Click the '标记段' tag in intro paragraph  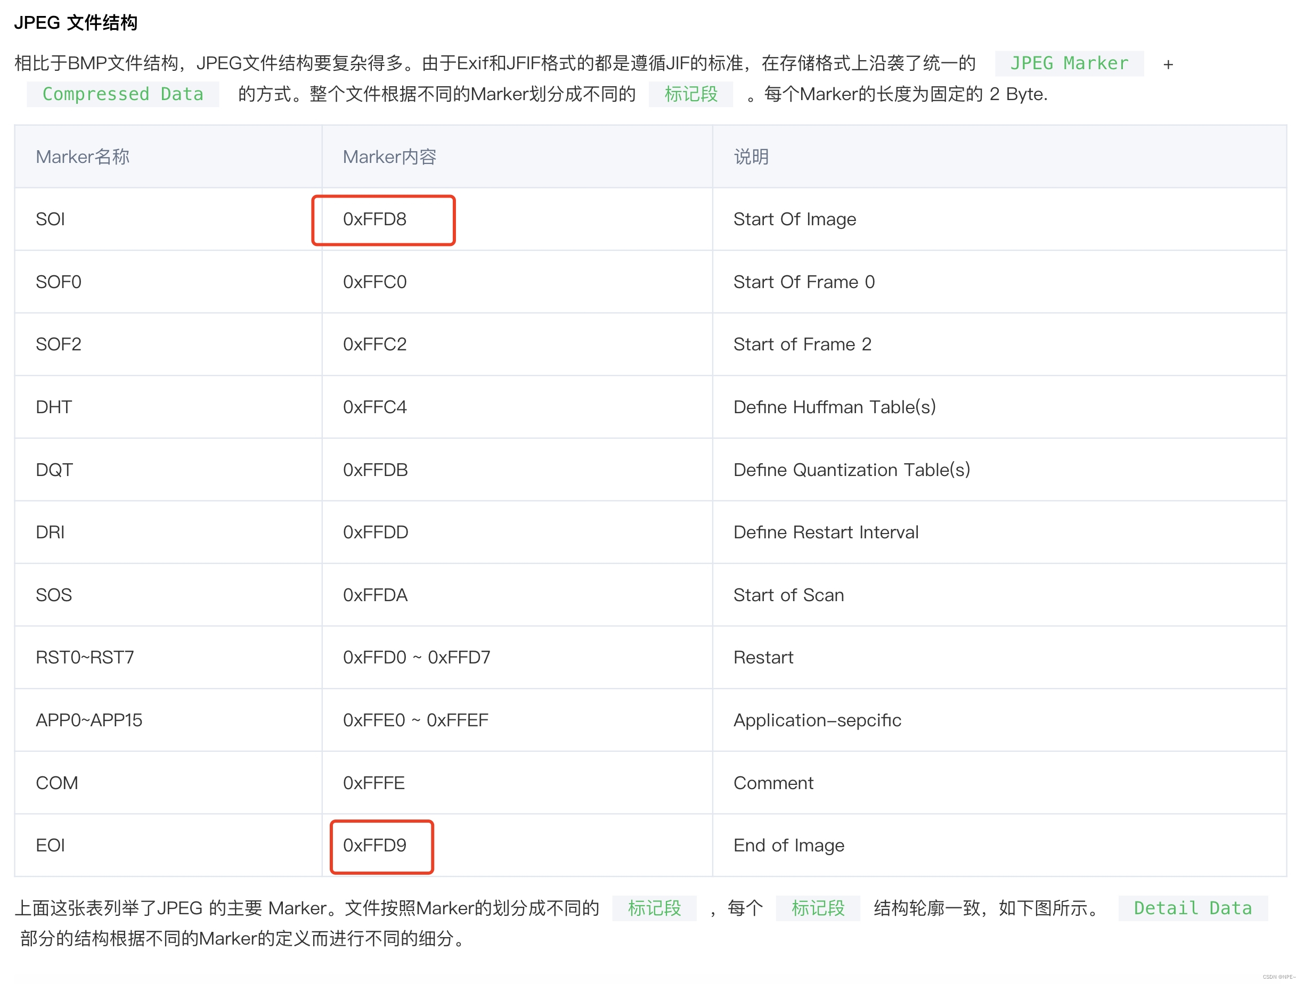[x=690, y=94]
